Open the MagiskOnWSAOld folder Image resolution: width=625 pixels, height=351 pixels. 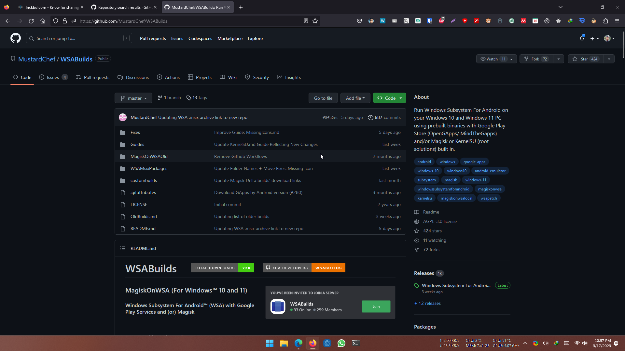click(x=149, y=157)
